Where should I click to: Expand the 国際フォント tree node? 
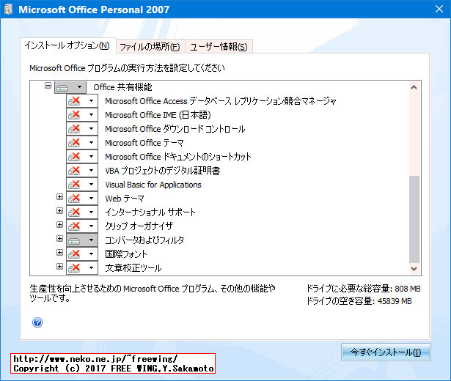click(x=59, y=253)
